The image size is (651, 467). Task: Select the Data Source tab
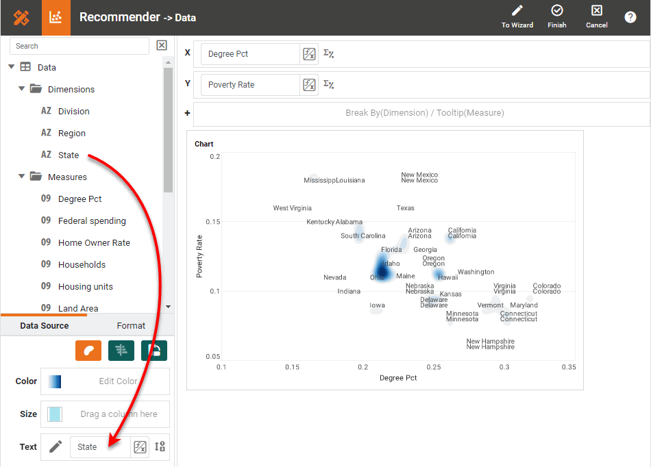pos(45,326)
